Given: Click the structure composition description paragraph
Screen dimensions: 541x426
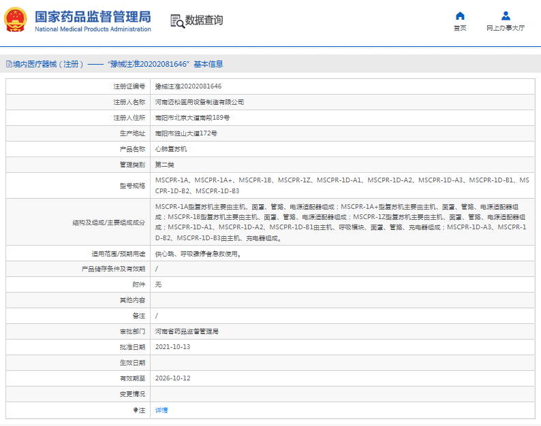Looking at the screenshot, I should tap(341, 223).
